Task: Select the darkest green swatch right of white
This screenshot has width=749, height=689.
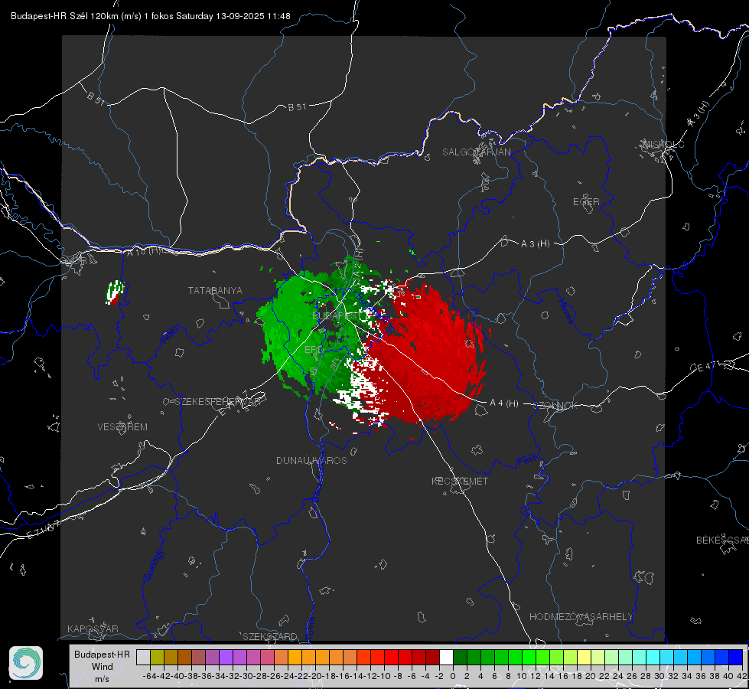Action: (x=460, y=657)
